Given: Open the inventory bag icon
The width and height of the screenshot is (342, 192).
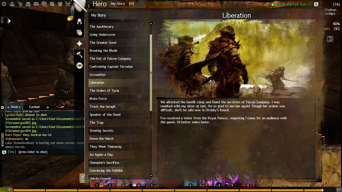Looking at the screenshot, I should (28, 4).
